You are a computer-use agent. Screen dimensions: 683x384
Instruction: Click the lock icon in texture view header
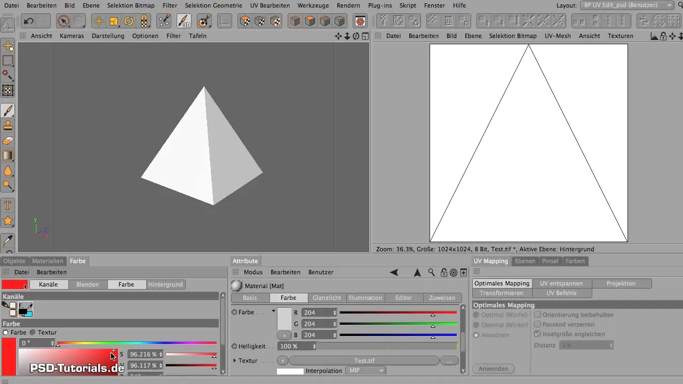point(663,36)
